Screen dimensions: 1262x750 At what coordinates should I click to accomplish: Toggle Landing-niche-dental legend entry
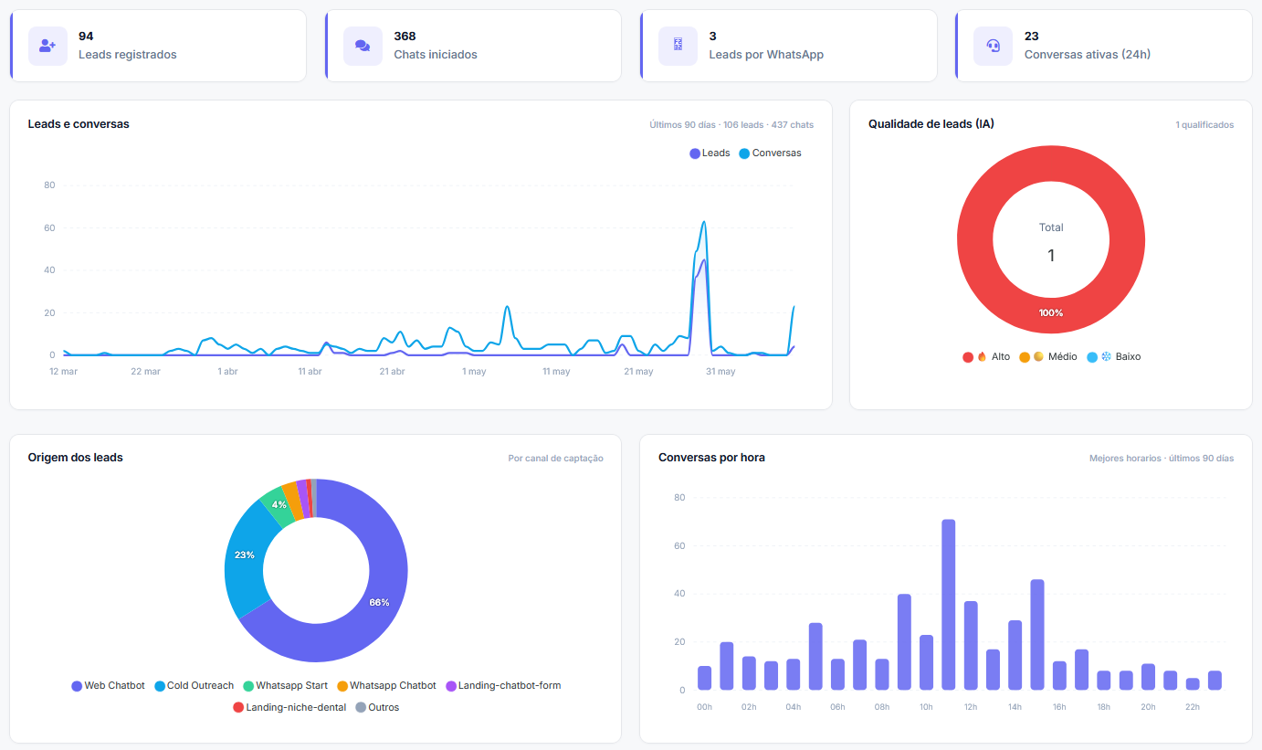(x=289, y=708)
